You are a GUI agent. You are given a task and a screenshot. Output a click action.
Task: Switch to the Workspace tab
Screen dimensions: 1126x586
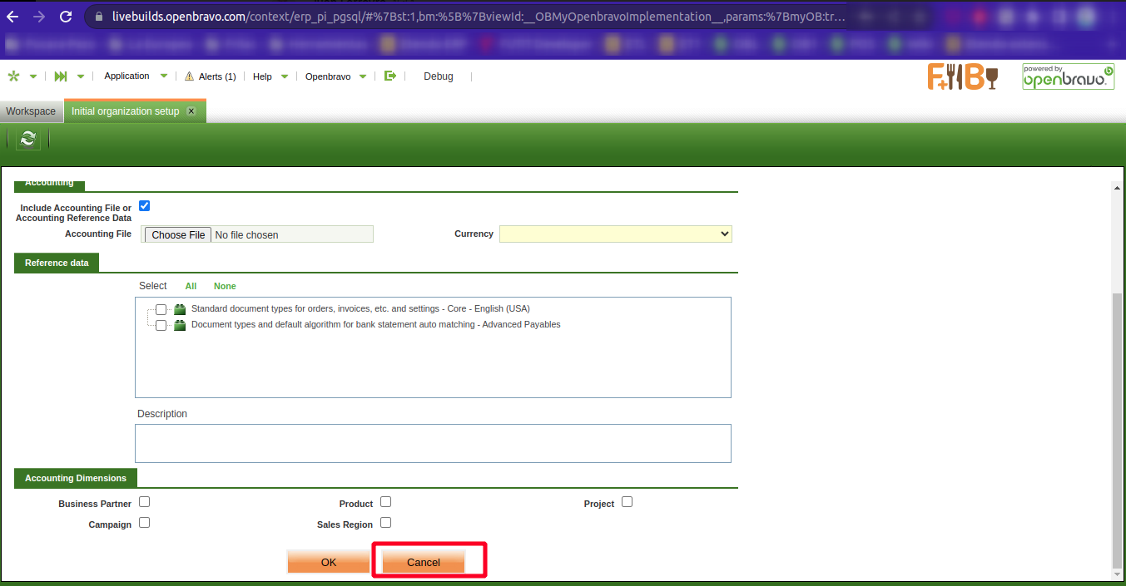31,111
